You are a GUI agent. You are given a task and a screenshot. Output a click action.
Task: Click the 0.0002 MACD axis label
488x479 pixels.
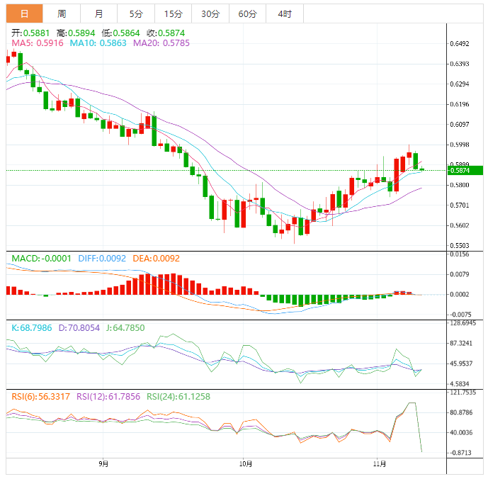pos(460,294)
